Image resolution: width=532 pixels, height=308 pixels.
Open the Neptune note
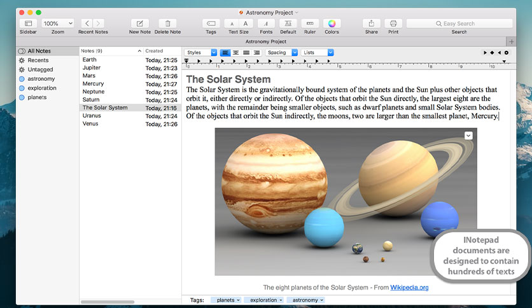pyautogui.click(x=130, y=92)
